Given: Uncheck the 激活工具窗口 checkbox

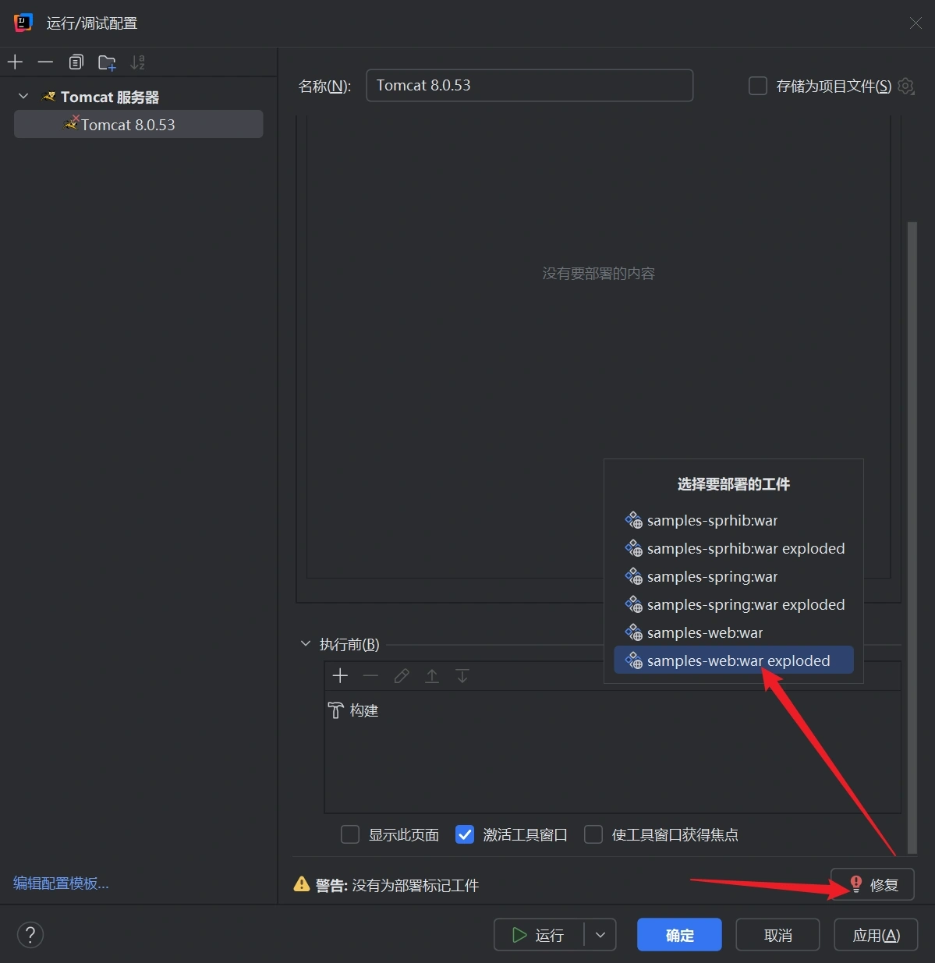Looking at the screenshot, I should tap(465, 835).
